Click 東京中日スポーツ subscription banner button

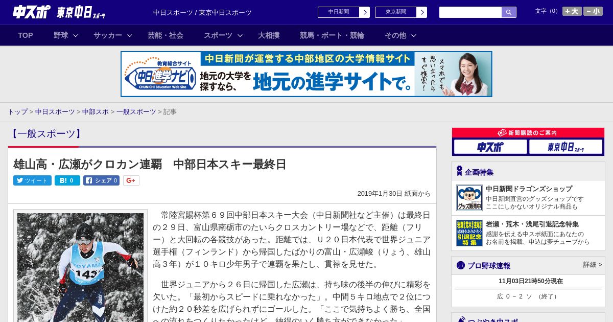[x=565, y=147]
